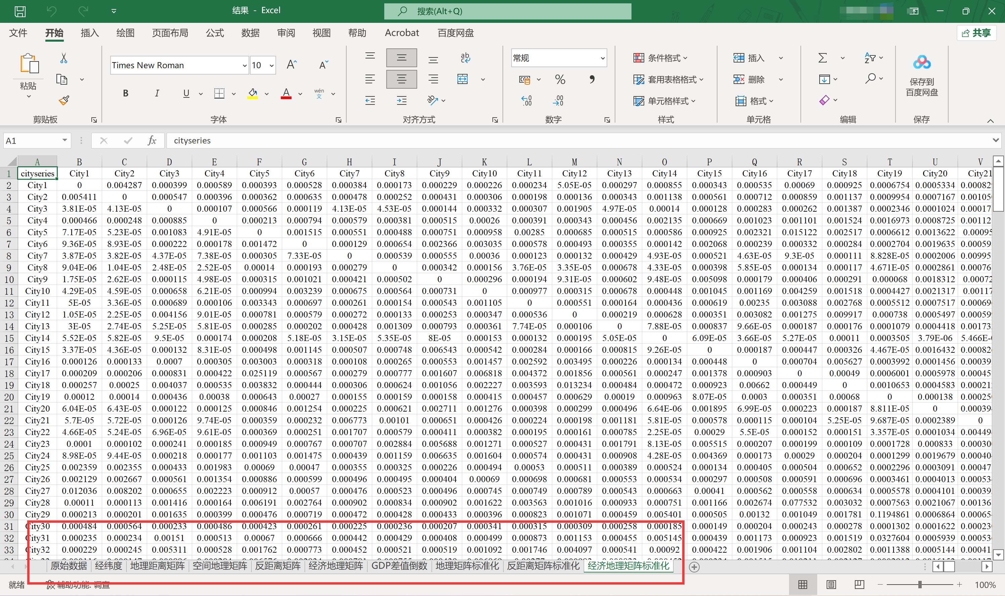
Task: Click the Wrap Text icon
Action: (x=465, y=58)
